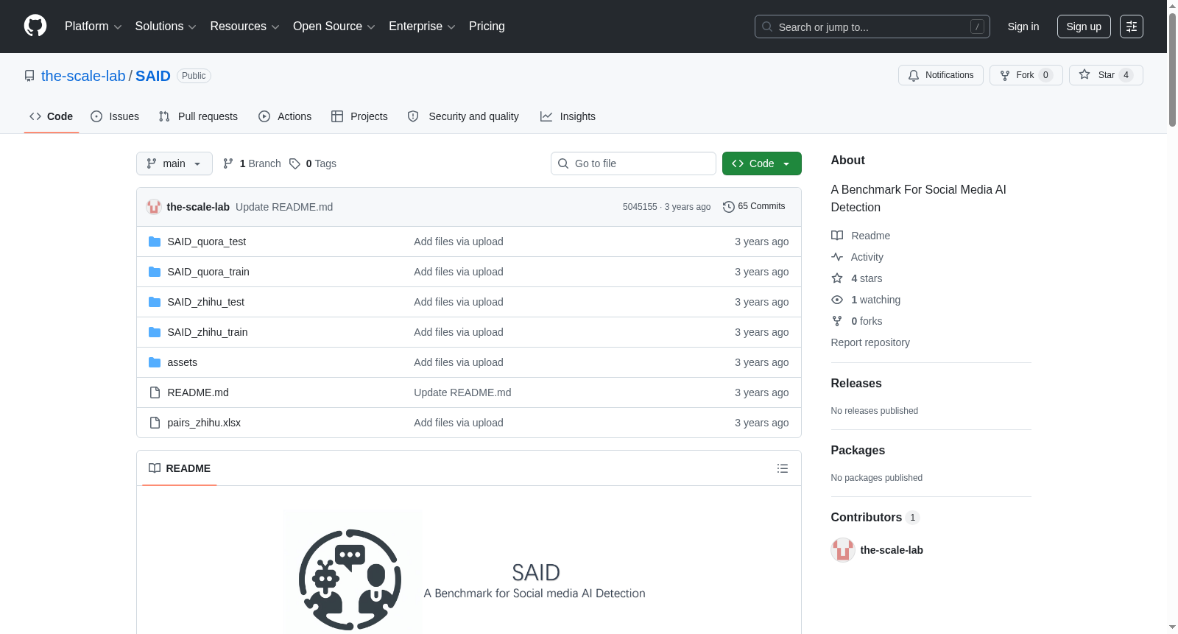Open the Activity link in About
This screenshot has width=1178, height=634.
(857, 257)
